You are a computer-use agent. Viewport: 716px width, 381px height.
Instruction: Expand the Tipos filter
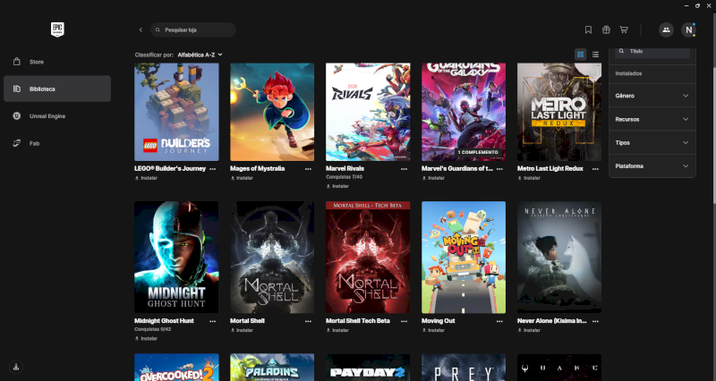coord(652,143)
